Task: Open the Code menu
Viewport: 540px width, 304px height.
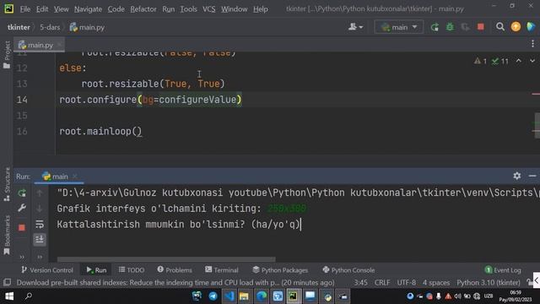Action: tap(116, 9)
